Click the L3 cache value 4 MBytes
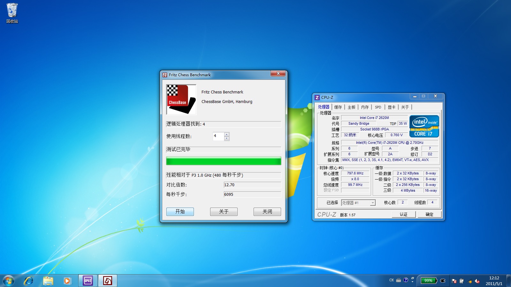 click(x=408, y=191)
